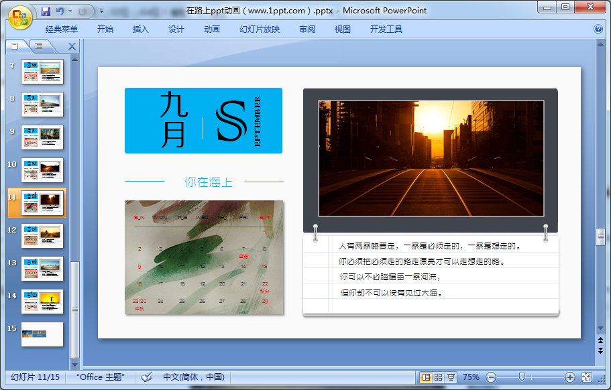
Task: Click the "Office 主题" status entry
Action: [100, 377]
